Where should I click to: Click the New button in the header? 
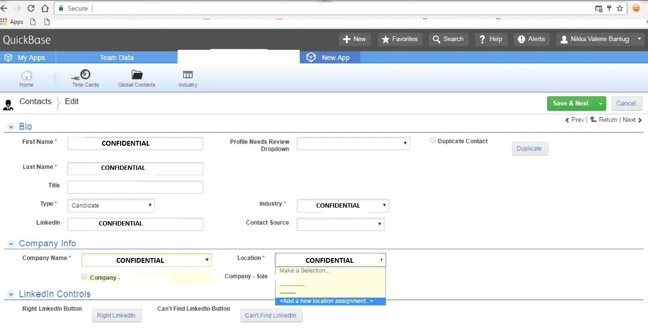(355, 39)
